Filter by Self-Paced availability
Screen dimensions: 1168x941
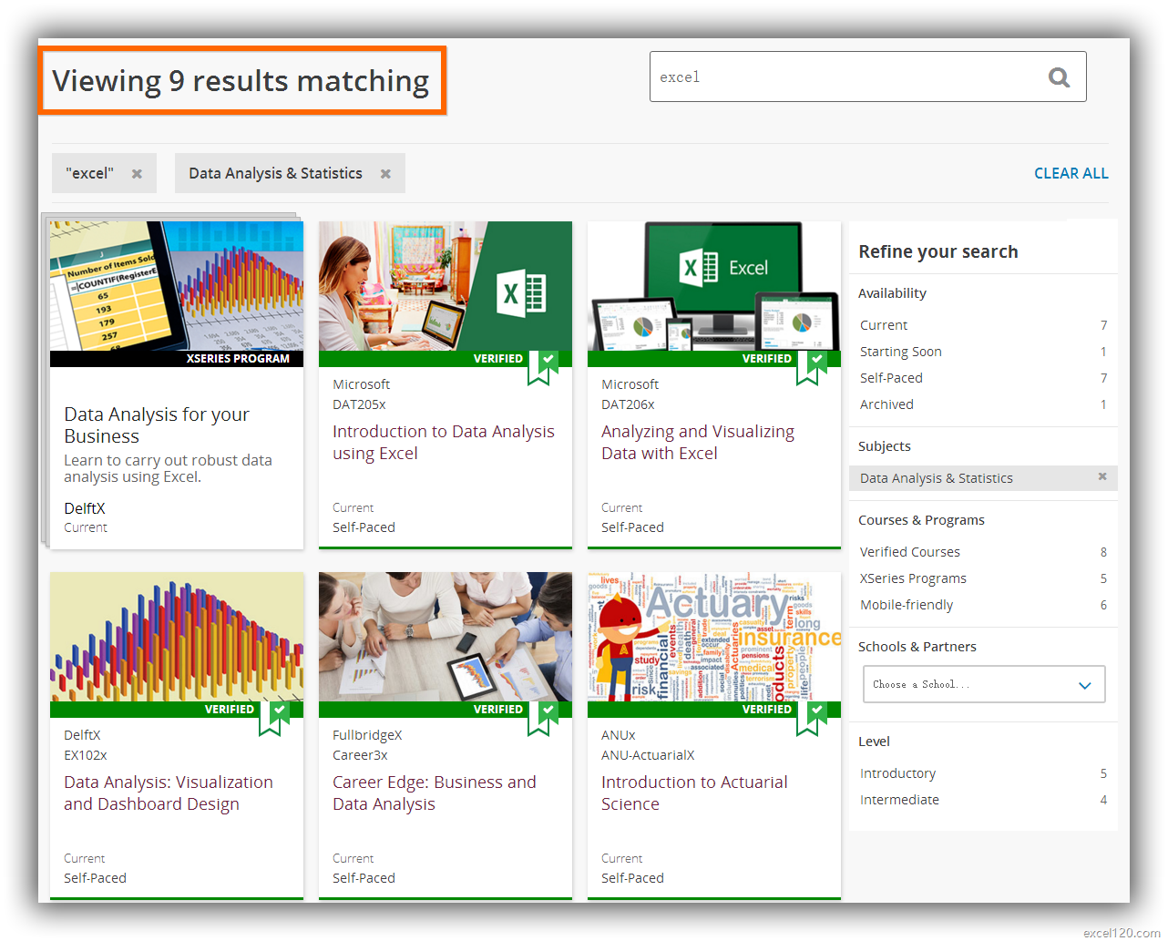[x=983, y=378]
